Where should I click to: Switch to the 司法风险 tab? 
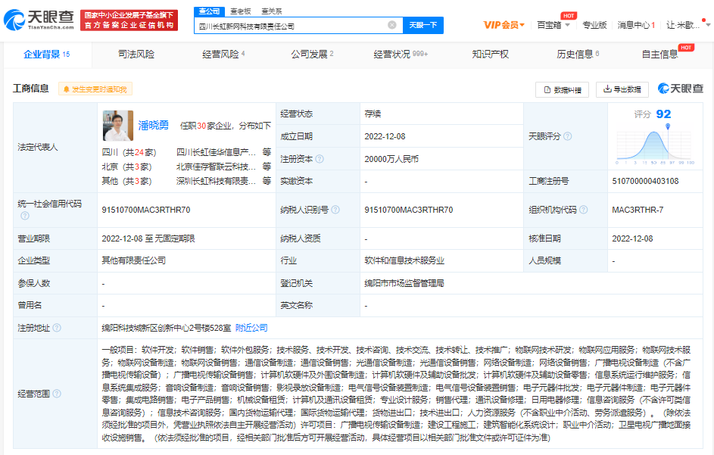point(136,55)
